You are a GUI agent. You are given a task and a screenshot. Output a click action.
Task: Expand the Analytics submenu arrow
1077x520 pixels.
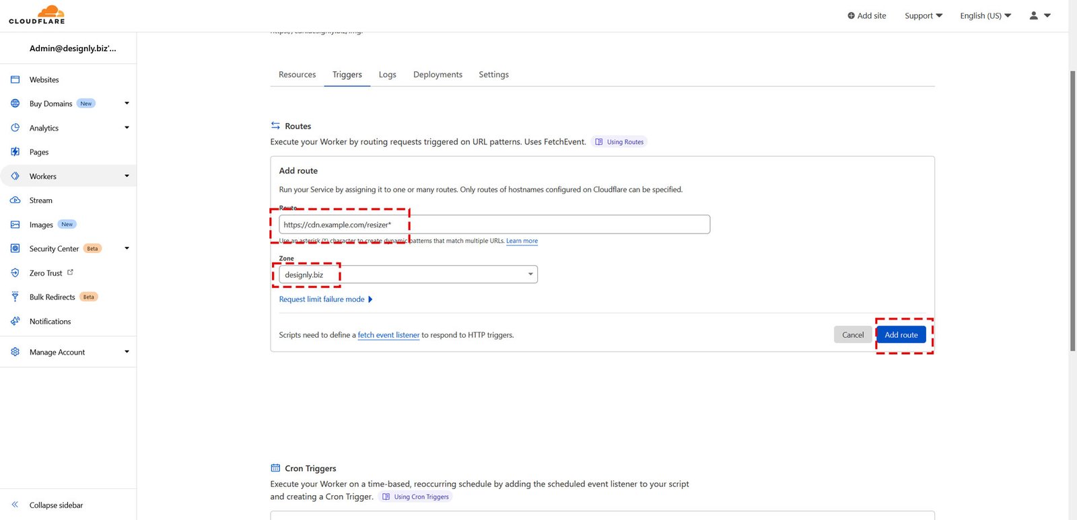(127, 128)
